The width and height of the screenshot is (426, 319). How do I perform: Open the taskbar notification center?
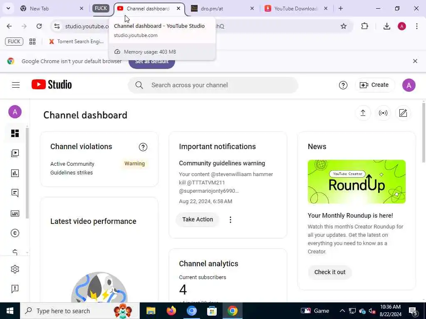tap(413, 311)
